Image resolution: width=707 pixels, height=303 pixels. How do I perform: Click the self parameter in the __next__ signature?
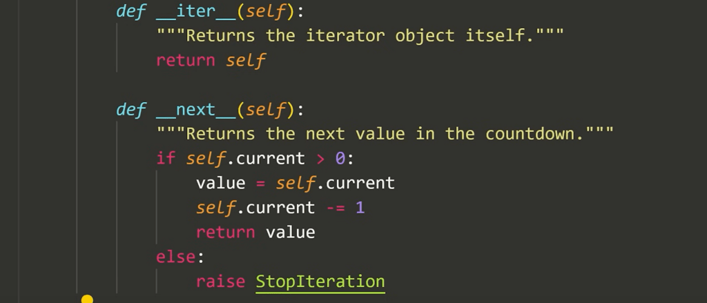(x=266, y=110)
